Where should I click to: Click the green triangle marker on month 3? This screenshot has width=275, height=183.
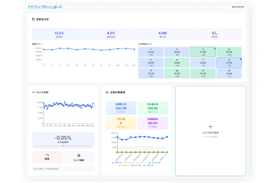pyautogui.click(x=214, y=48)
